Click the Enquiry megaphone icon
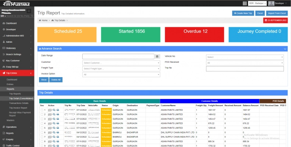The image size is (291, 147). (x=4, y=139)
